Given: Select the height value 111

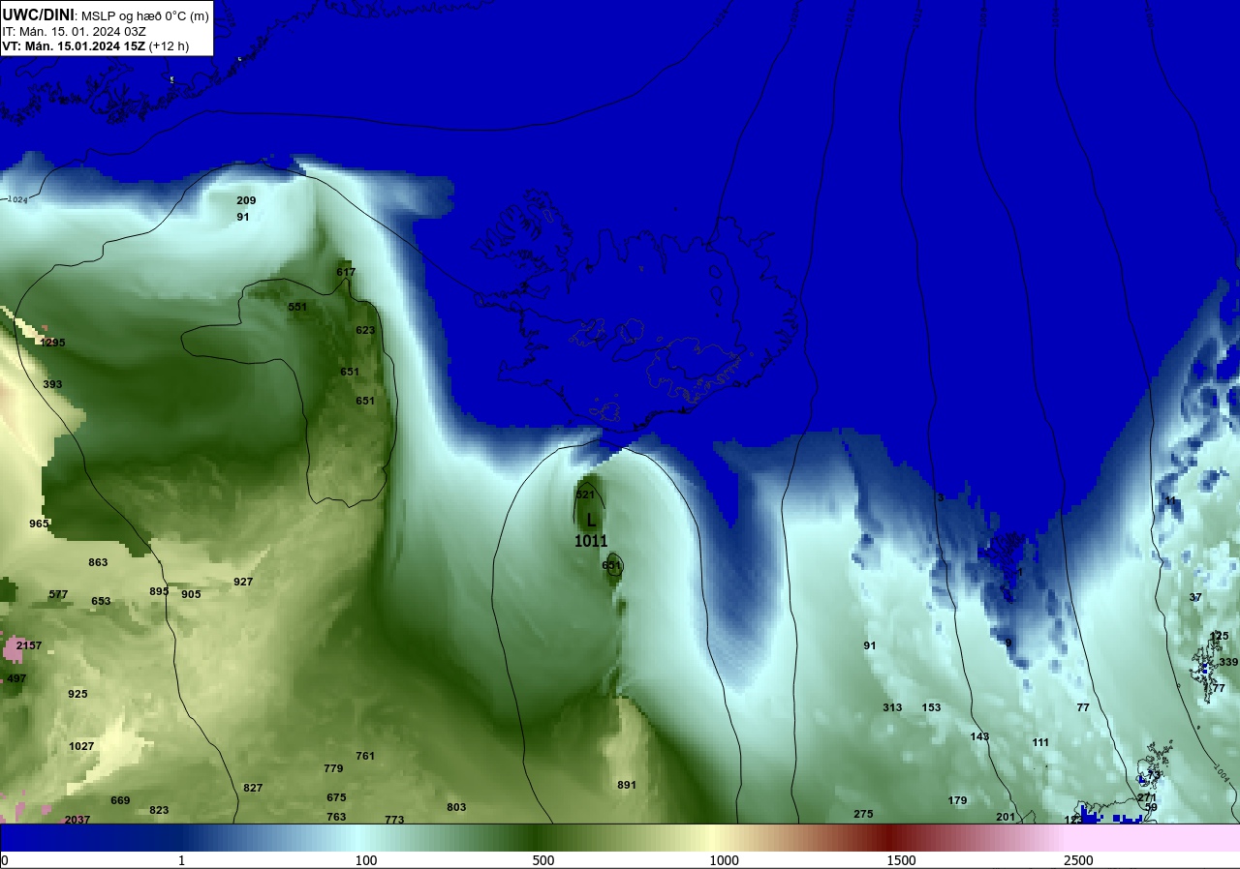Looking at the screenshot, I should coord(1040,742).
